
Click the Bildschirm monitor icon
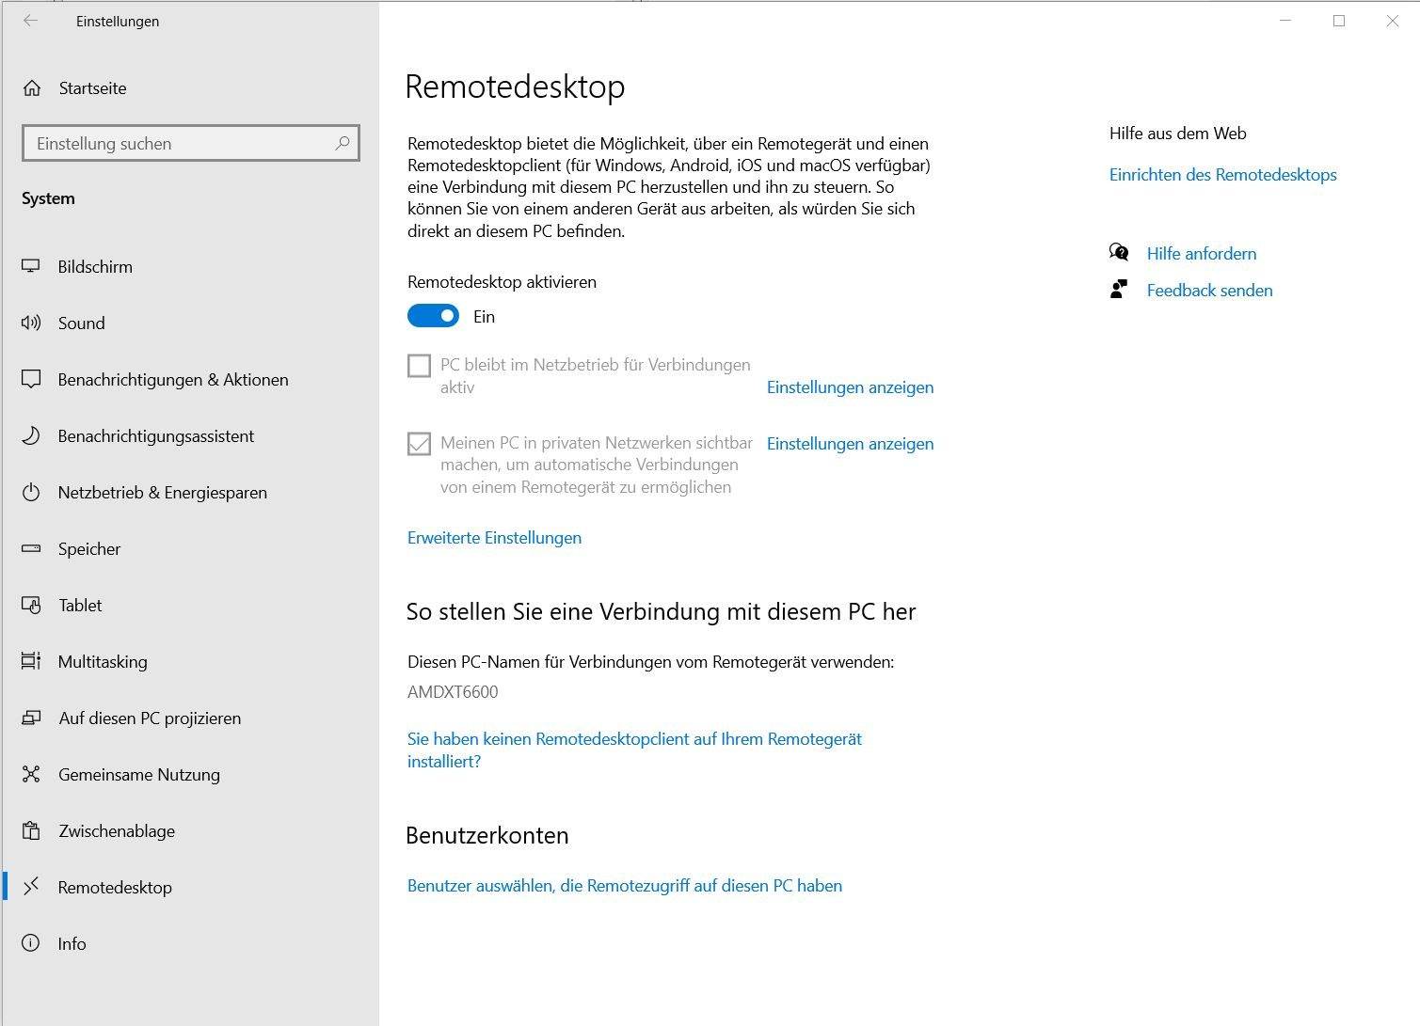pyautogui.click(x=31, y=267)
